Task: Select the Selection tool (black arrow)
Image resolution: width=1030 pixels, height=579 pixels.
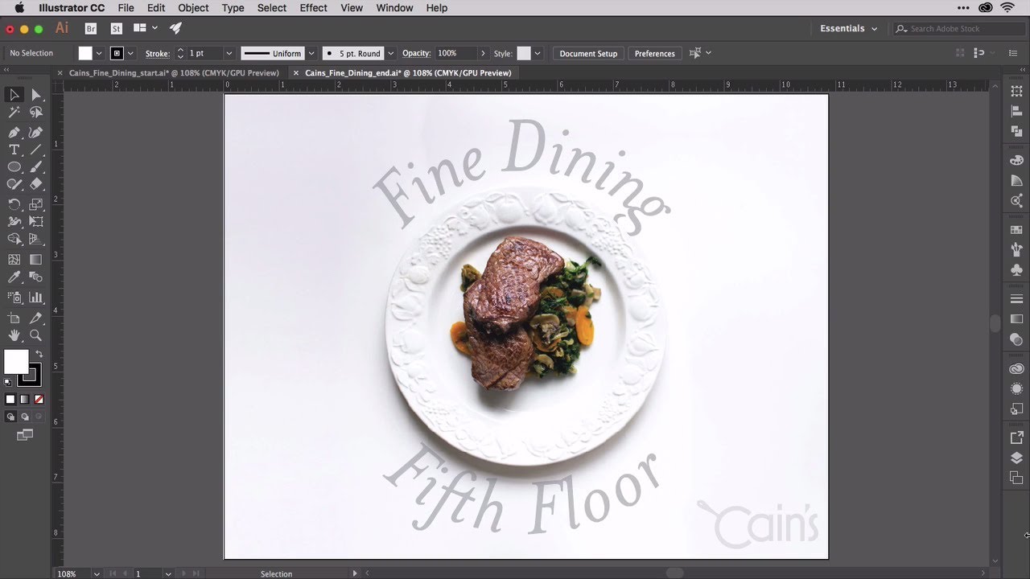Action: 14,95
